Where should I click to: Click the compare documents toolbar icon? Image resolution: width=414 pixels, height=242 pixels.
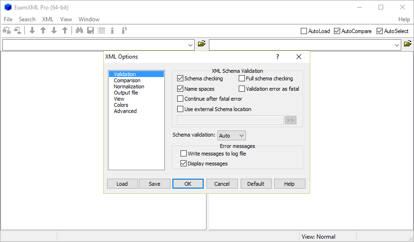point(7,31)
